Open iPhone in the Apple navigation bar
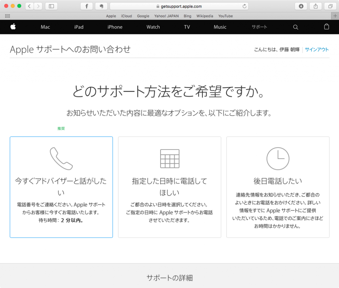The width and height of the screenshot is (339, 288). pos(115,27)
